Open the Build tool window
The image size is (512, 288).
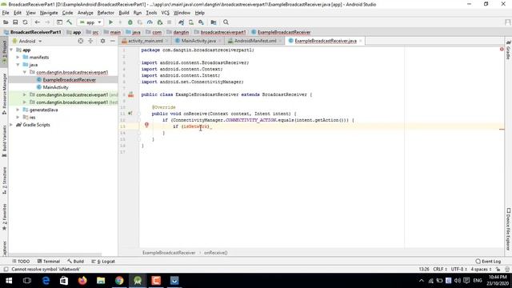pos(75,262)
